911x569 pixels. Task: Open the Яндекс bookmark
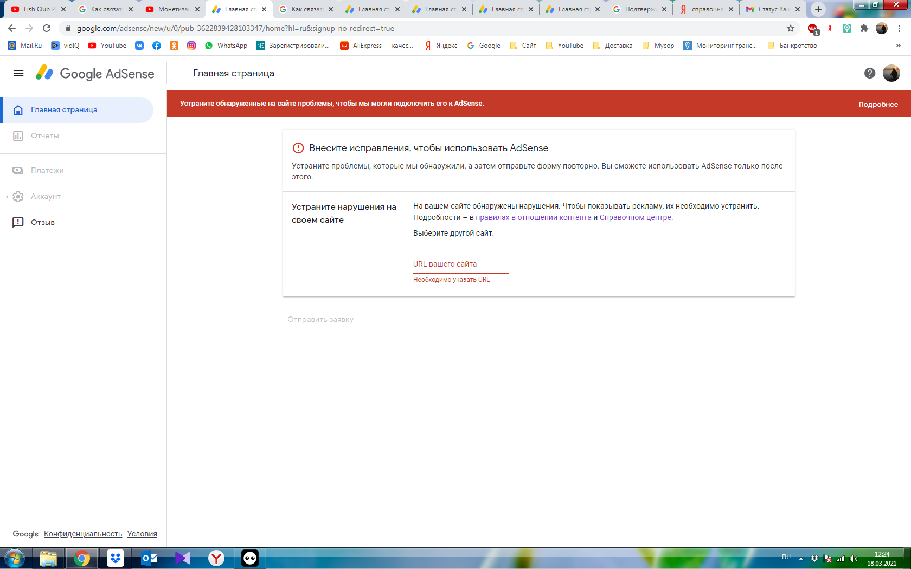(x=441, y=46)
